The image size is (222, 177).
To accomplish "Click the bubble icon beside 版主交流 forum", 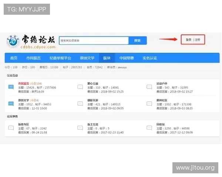I will click(80, 128).
